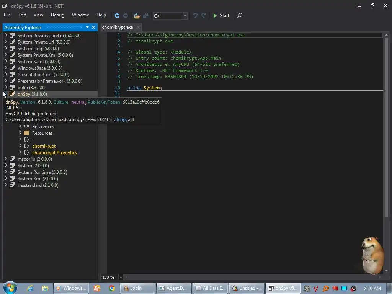Image resolution: width=392 pixels, height=294 pixels.
Task: Select chomikrypt.Properties namespace
Action: [x=54, y=152]
